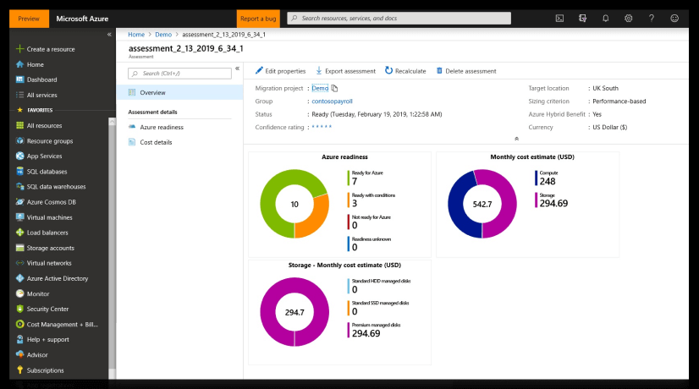699x389 pixels.
Task: Click the help question mark icon
Action: (652, 19)
